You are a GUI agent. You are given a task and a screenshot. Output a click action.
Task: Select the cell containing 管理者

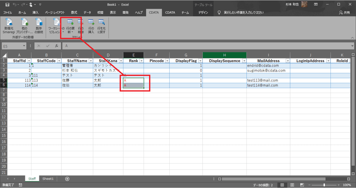pos(77,65)
